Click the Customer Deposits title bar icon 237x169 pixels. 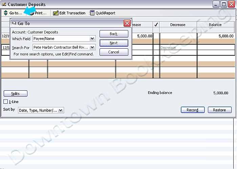pyautogui.click(x=4, y=4)
